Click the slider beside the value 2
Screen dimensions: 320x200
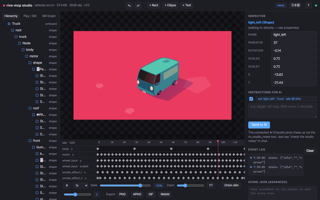coord(77,194)
